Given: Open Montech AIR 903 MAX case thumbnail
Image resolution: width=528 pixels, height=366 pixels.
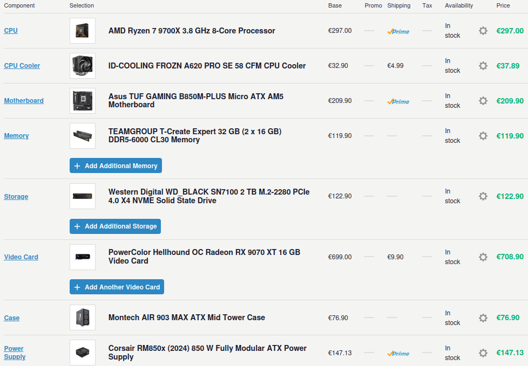Looking at the screenshot, I should pyautogui.click(x=83, y=317).
